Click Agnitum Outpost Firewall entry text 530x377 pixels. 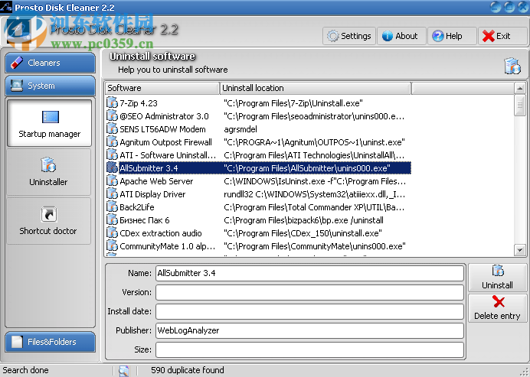tap(166, 142)
